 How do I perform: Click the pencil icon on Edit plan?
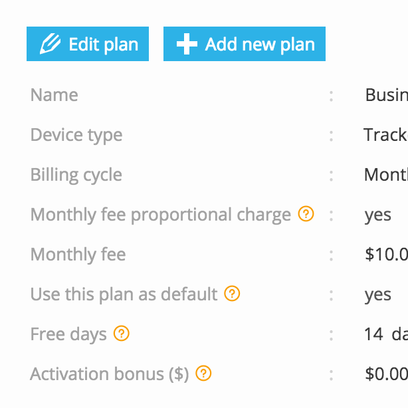[x=51, y=45]
